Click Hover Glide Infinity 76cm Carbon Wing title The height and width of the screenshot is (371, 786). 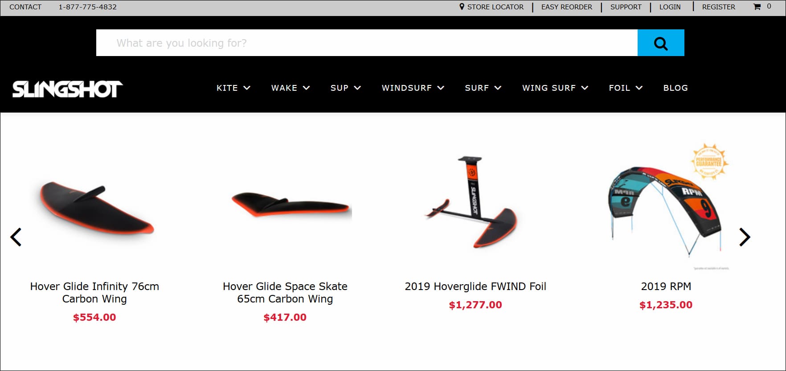point(94,293)
